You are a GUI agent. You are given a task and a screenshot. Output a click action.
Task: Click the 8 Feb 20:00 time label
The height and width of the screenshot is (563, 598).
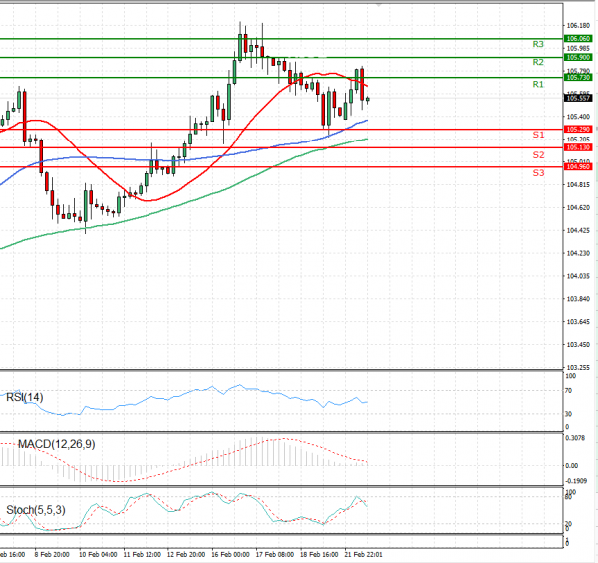tap(52, 555)
